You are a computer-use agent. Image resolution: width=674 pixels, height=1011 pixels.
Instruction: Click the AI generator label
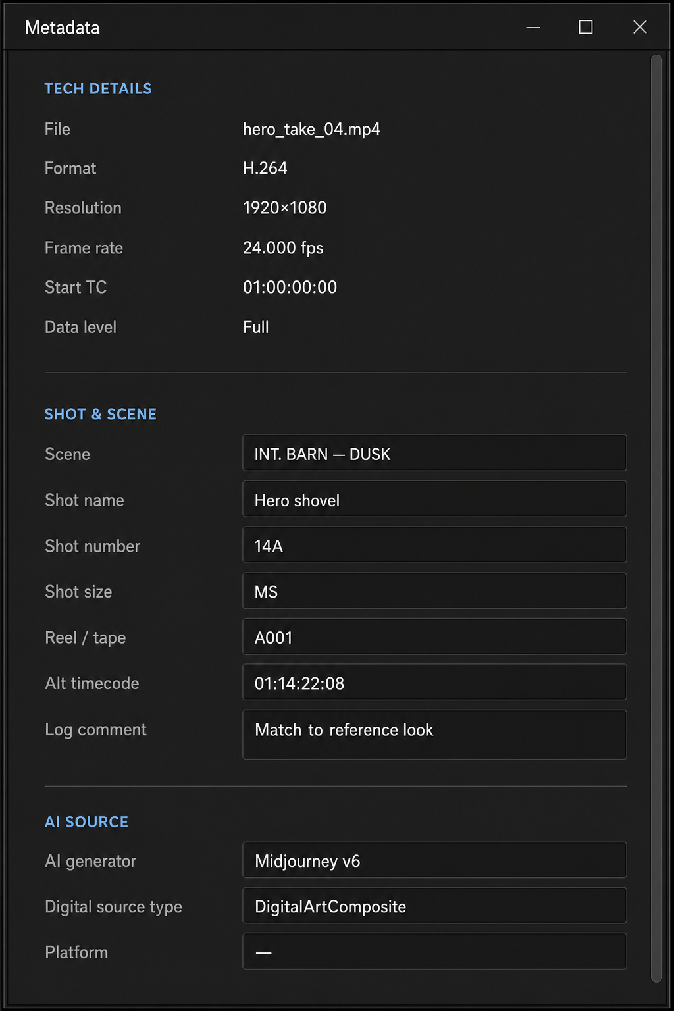90,861
